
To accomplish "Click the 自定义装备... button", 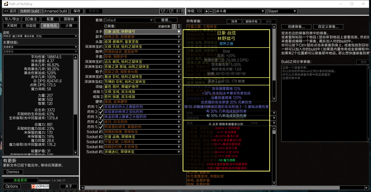I will click(x=328, y=27).
